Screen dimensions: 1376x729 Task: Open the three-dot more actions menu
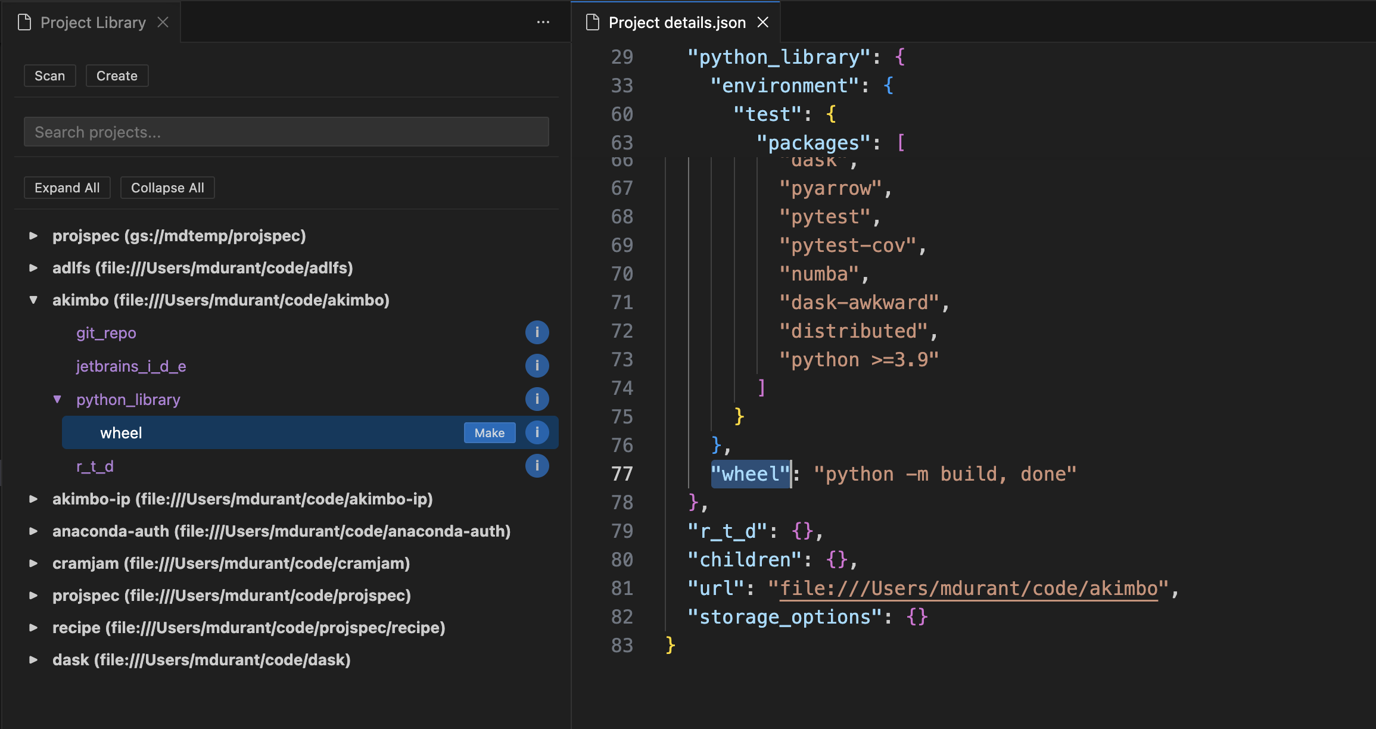click(543, 23)
